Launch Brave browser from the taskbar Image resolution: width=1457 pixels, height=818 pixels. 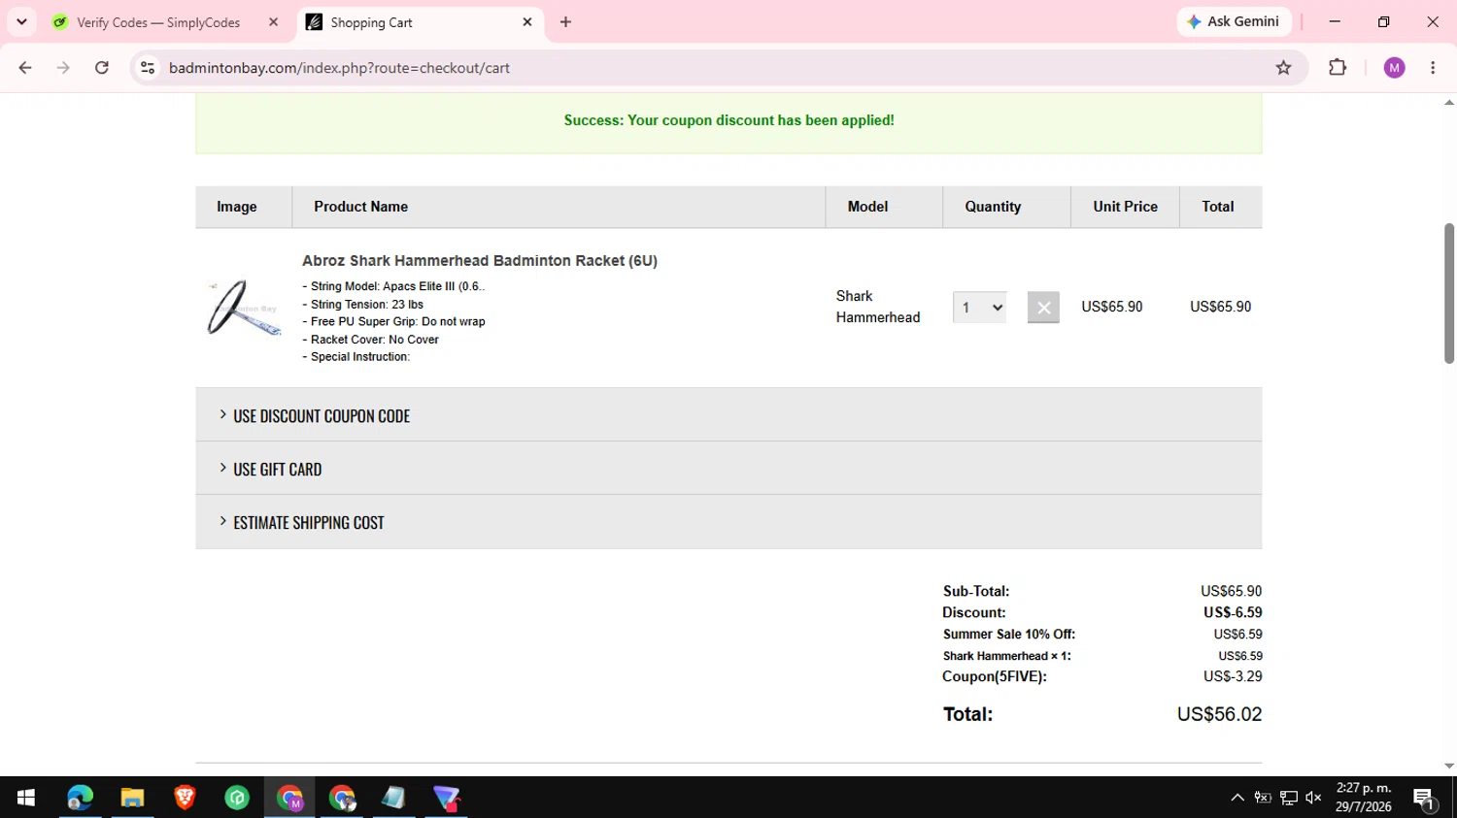point(185,798)
